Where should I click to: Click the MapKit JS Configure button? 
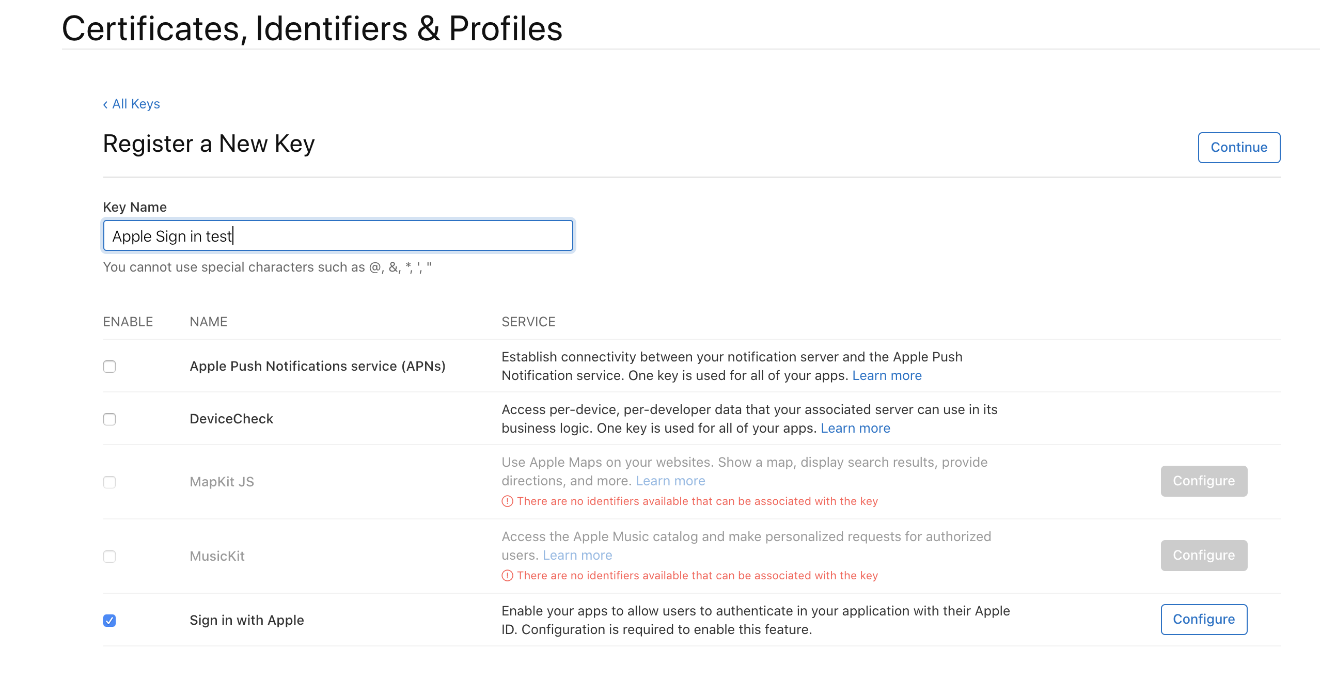[1204, 481]
